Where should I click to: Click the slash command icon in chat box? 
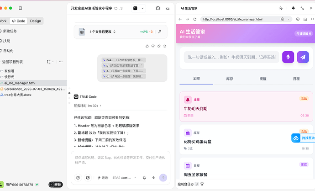(x=78, y=178)
